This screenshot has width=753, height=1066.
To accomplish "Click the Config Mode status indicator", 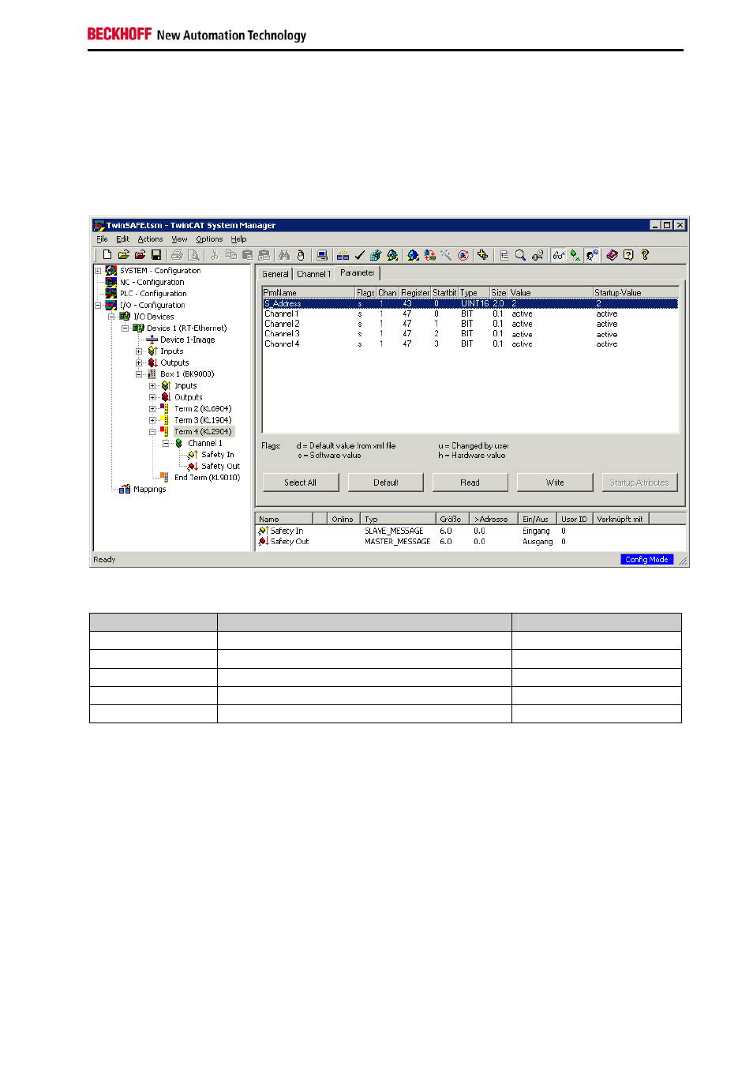I will click(647, 560).
